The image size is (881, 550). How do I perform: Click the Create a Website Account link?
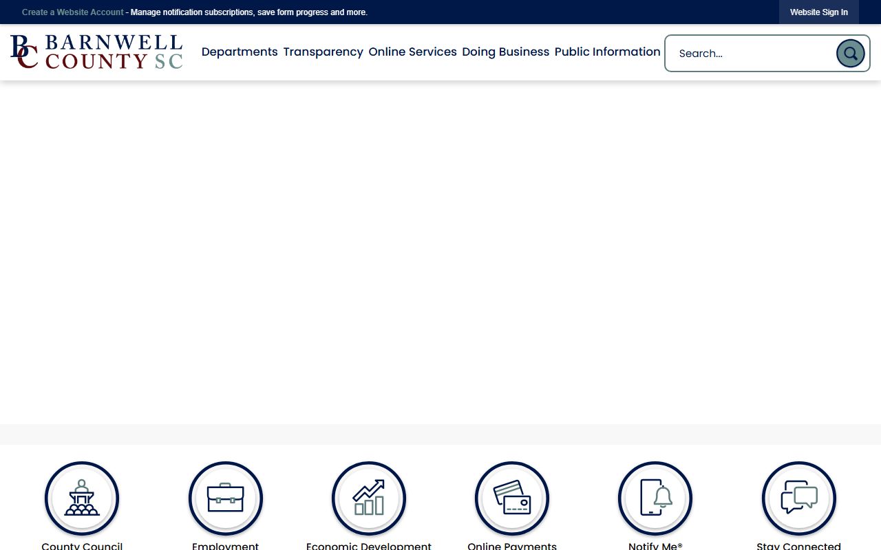[x=73, y=12]
